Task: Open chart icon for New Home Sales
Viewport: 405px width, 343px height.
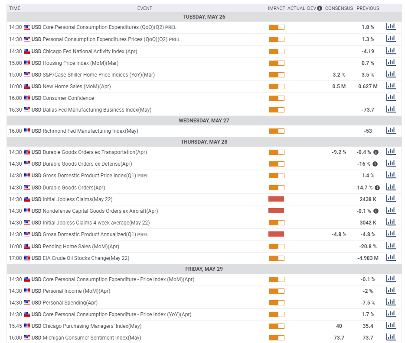Action: pyautogui.click(x=391, y=86)
